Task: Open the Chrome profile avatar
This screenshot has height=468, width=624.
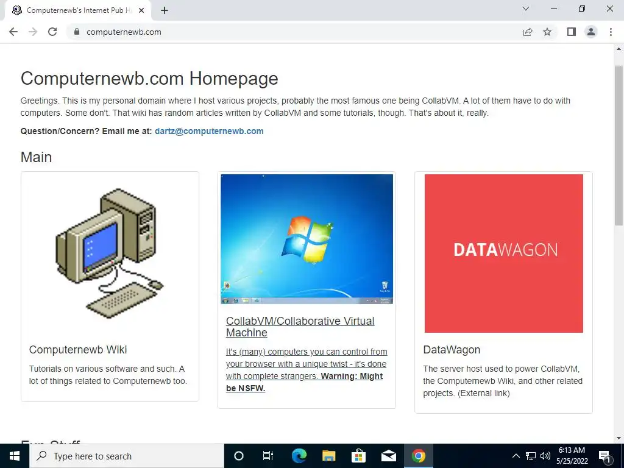Action: coord(591,32)
